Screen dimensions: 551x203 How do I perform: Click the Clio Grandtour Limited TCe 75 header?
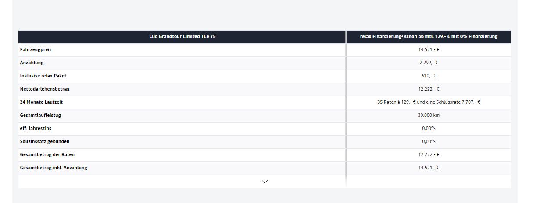tap(182, 37)
